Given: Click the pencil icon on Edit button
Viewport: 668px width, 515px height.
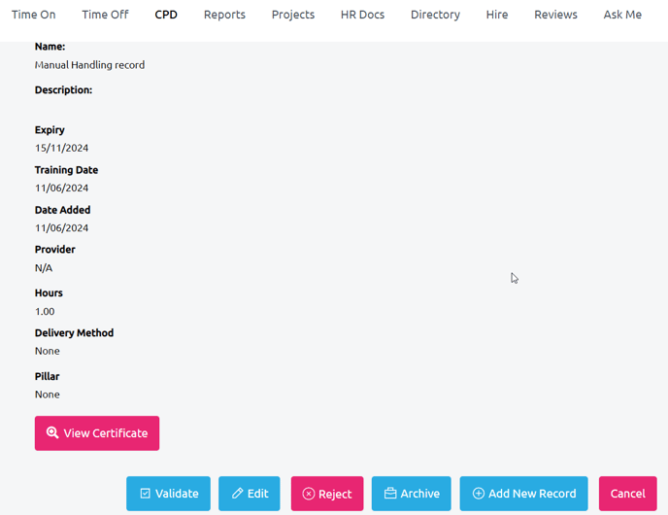Looking at the screenshot, I should pyautogui.click(x=237, y=494).
